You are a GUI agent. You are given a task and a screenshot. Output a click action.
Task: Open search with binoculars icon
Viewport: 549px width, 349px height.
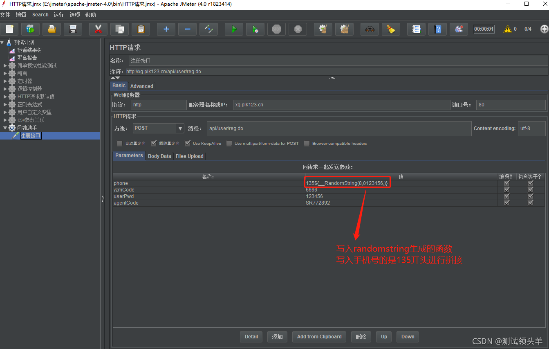370,29
